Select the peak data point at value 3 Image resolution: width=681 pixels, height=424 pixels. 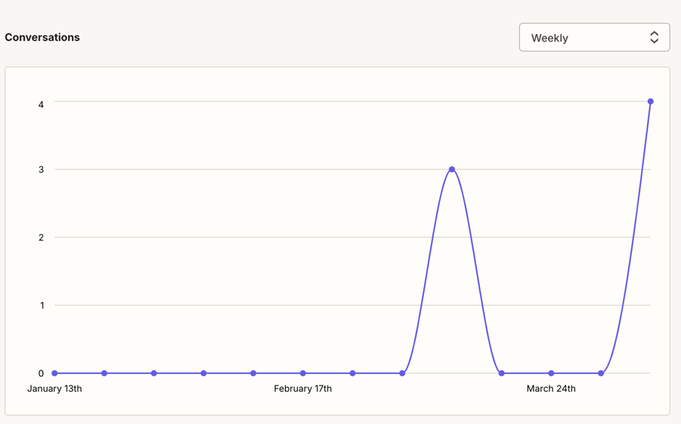click(452, 169)
